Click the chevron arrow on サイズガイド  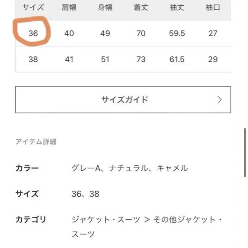[220, 99]
